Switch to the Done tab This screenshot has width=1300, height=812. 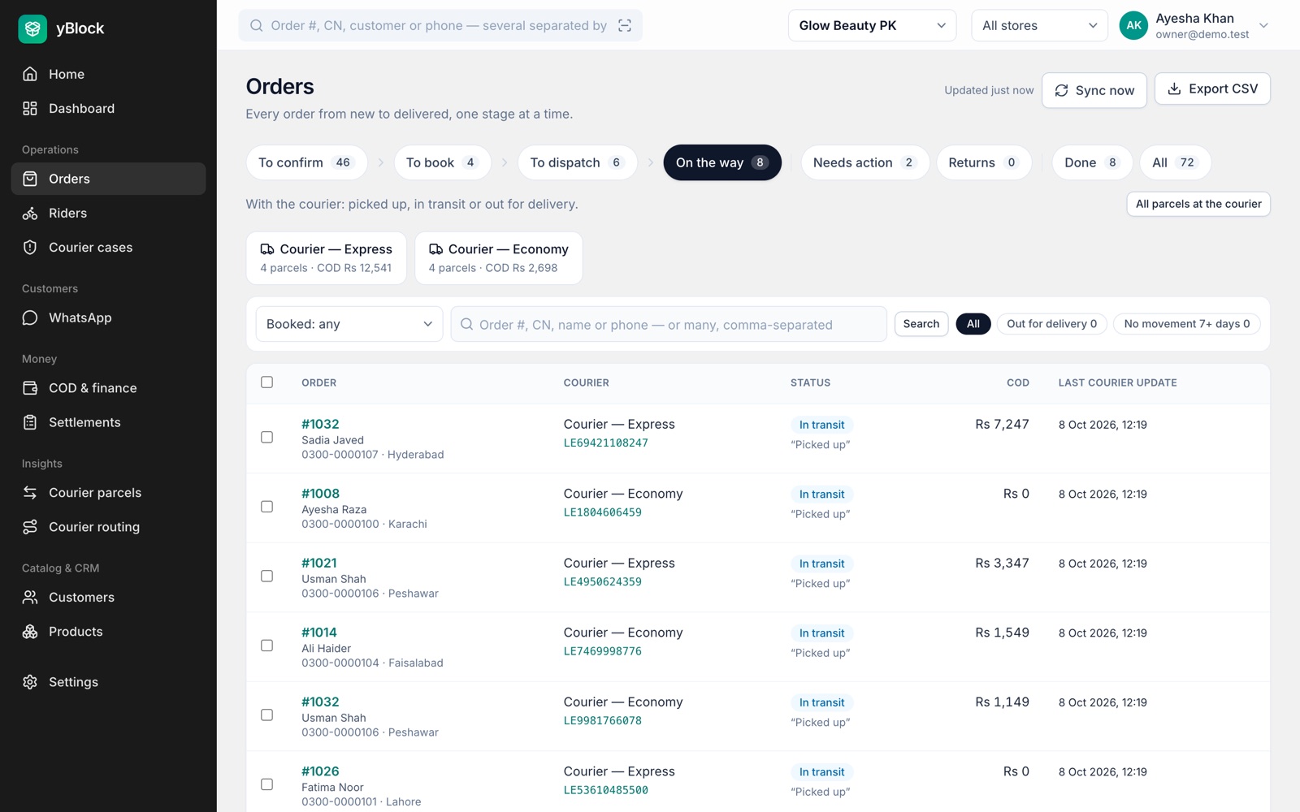[1092, 162]
